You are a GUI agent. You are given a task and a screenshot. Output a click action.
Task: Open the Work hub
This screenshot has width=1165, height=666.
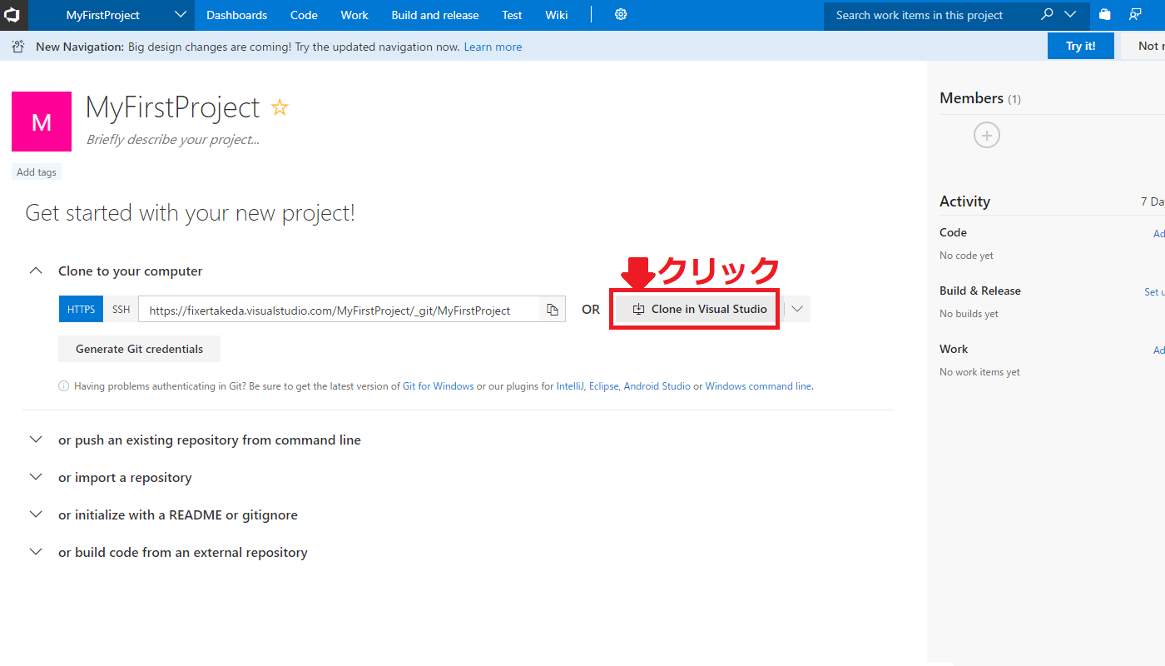[354, 15]
